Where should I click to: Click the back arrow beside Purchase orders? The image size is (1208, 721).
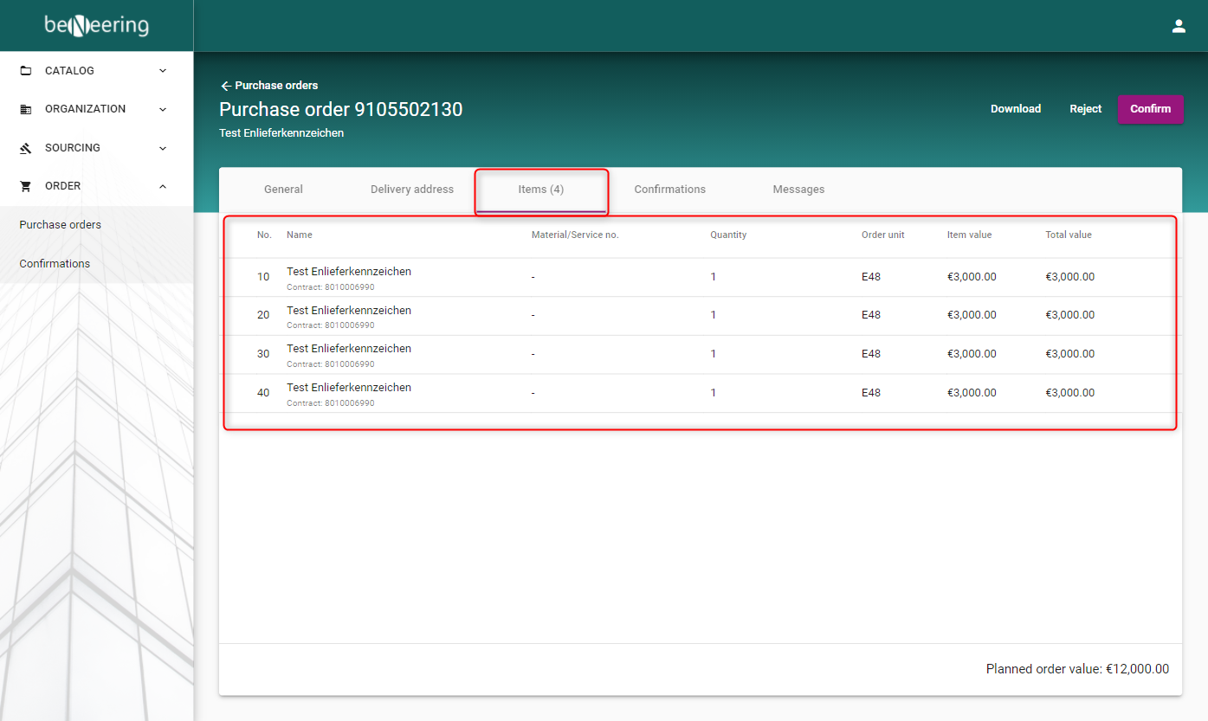[226, 86]
